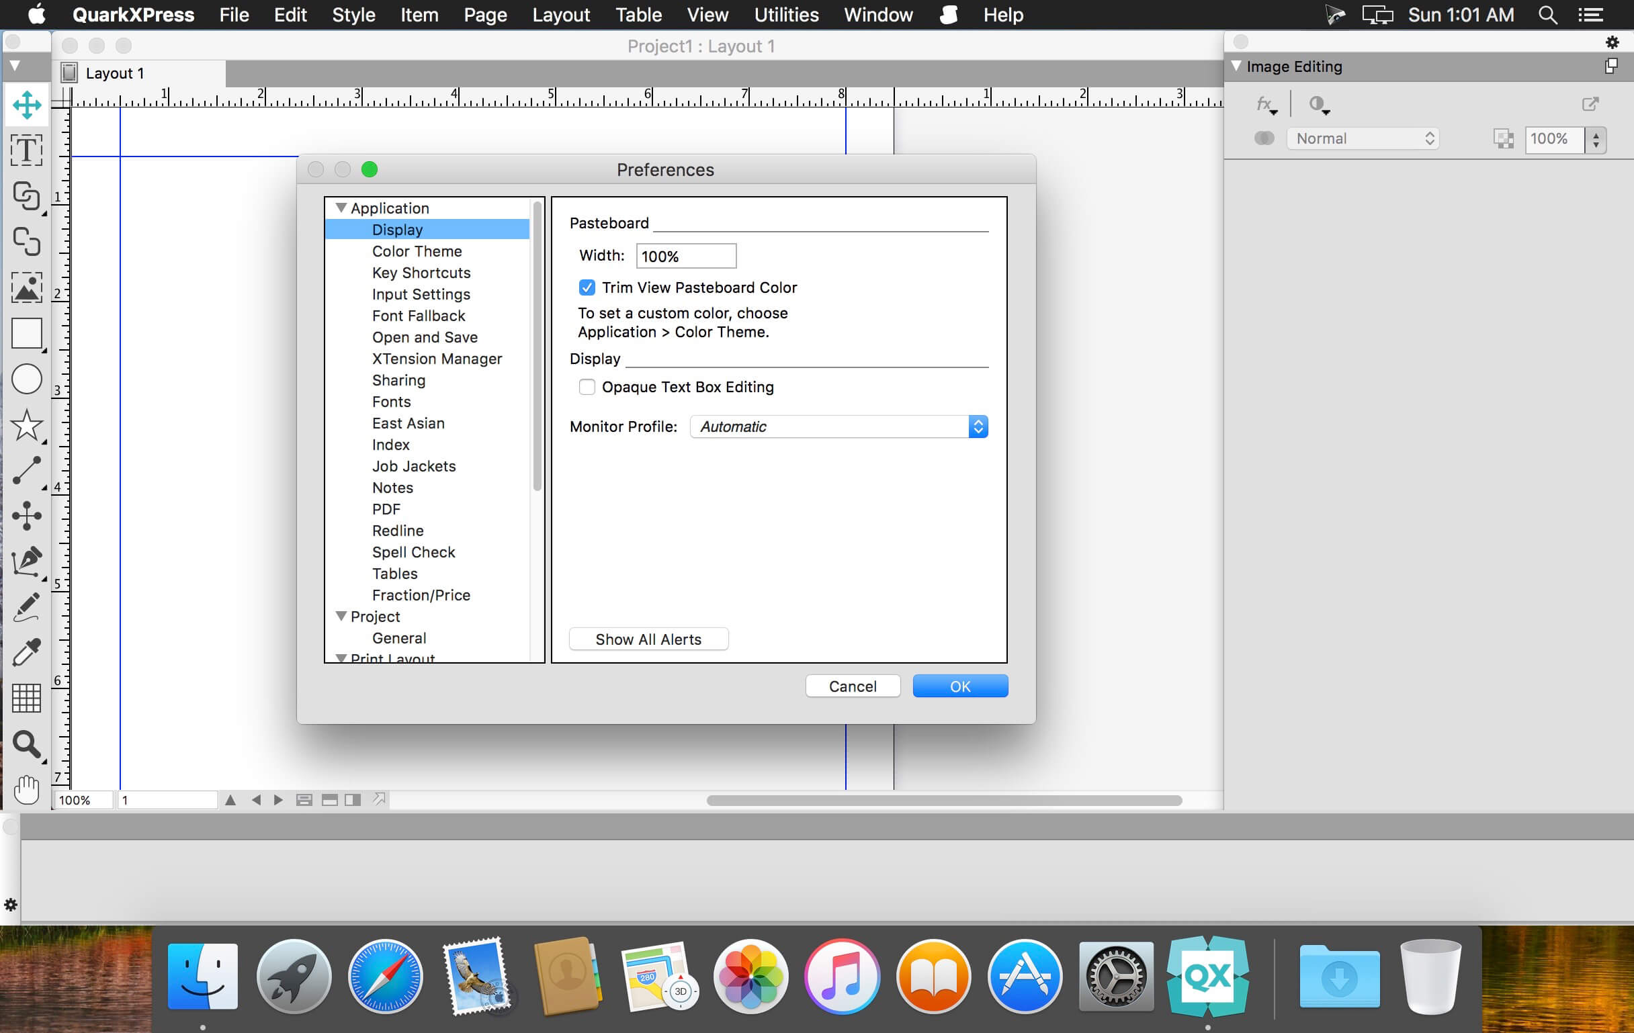Select the Table tool grid icon
This screenshot has width=1634, height=1033.
(x=26, y=698)
